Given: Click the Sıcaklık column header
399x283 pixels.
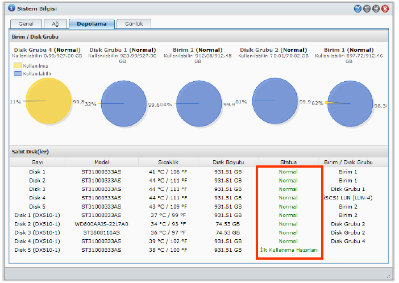Looking at the screenshot, I should pyautogui.click(x=167, y=162).
